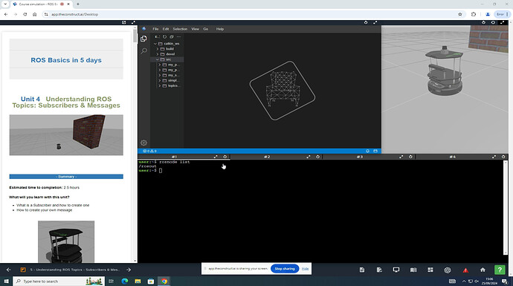Switch to terminal tab #2
513x286 pixels.
(x=267, y=157)
